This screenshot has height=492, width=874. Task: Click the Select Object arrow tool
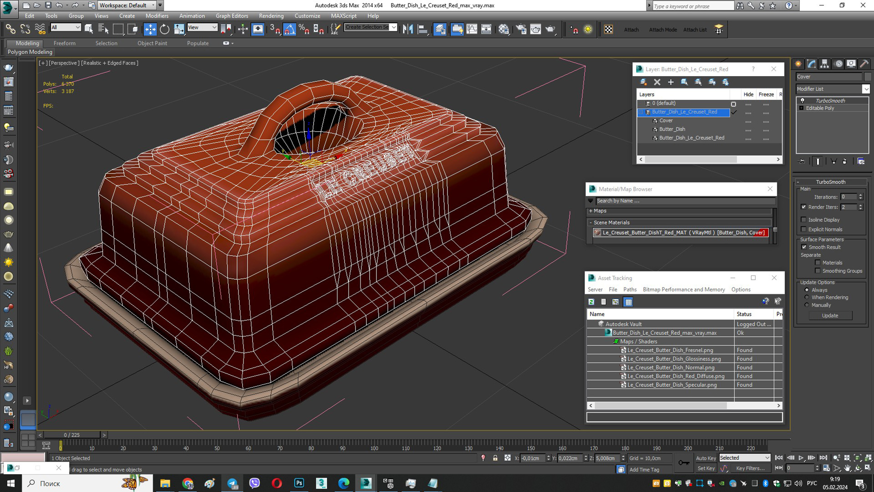pyautogui.click(x=89, y=30)
